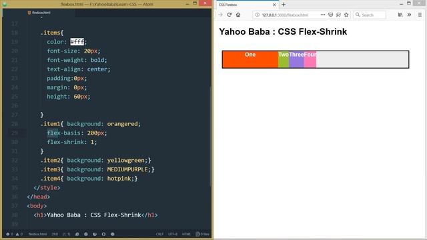Click the first round icon after cursor position
The height and width of the screenshot is (240, 427).
click(x=77, y=234)
